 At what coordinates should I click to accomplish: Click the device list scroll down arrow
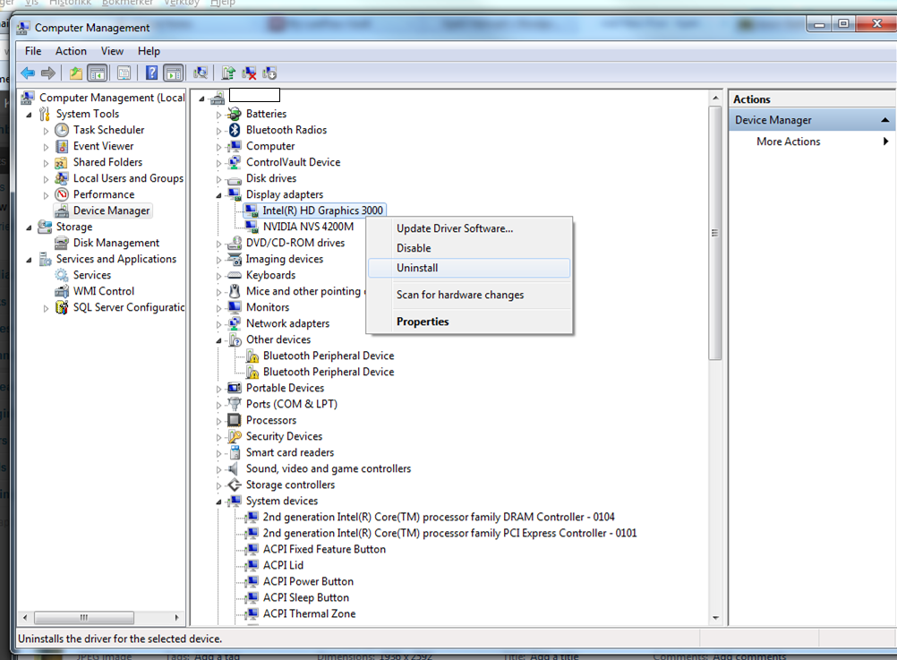[x=715, y=617]
